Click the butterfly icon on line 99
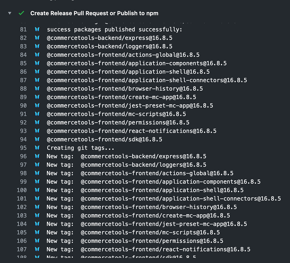The height and width of the screenshot is (263, 290). pyautogui.click(x=37, y=182)
